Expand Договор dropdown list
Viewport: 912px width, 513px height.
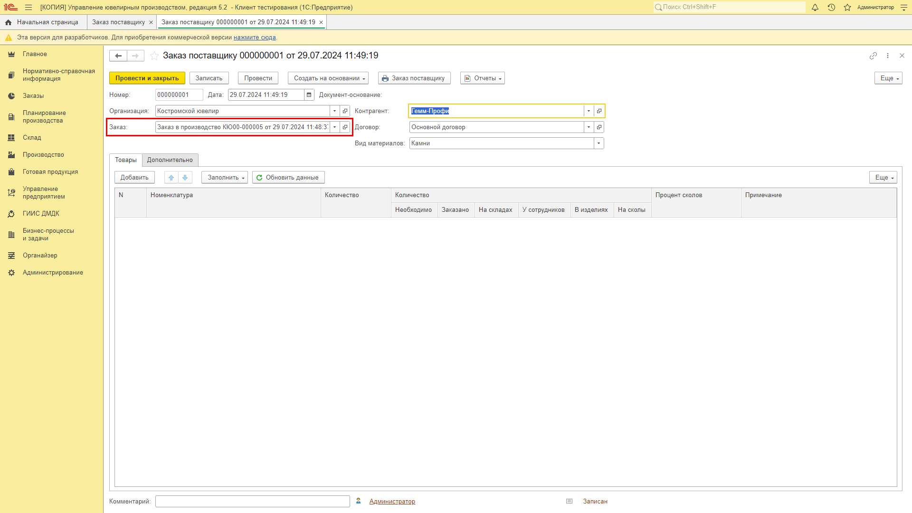[x=589, y=127]
